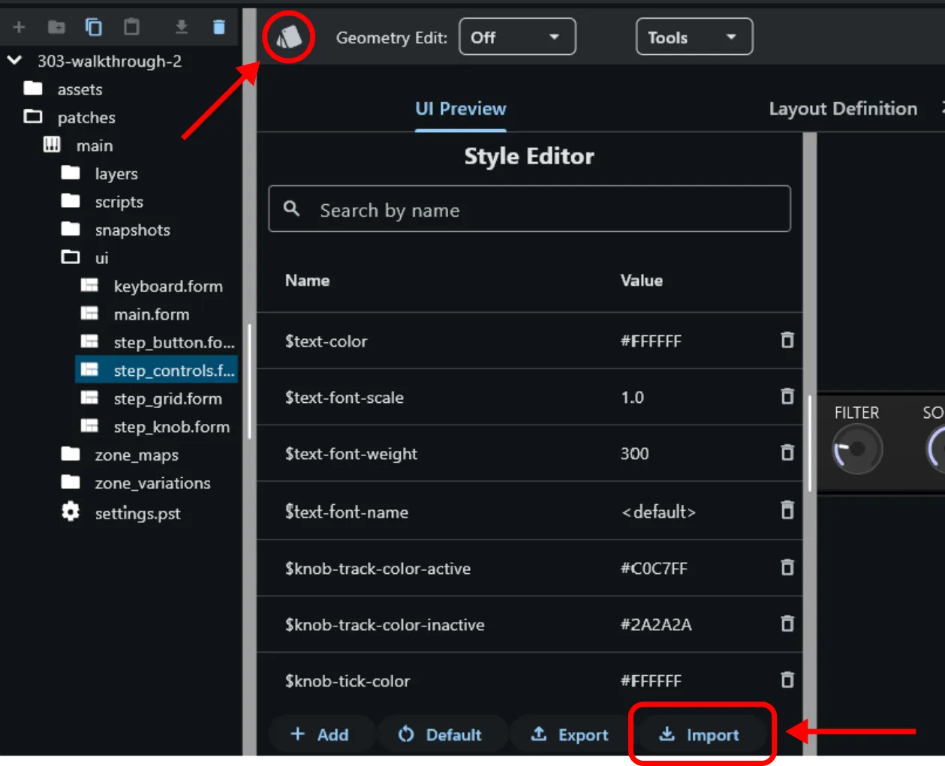Click the paste clipboard icon in file toolbar
945x766 pixels.
pyautogui.click(x=131, y=27)
